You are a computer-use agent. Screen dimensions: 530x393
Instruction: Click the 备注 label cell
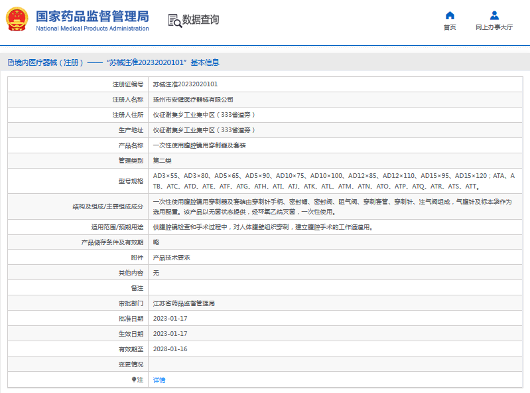(78, 288)
